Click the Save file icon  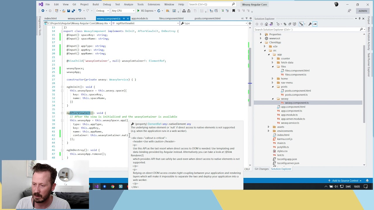point(68,11)
